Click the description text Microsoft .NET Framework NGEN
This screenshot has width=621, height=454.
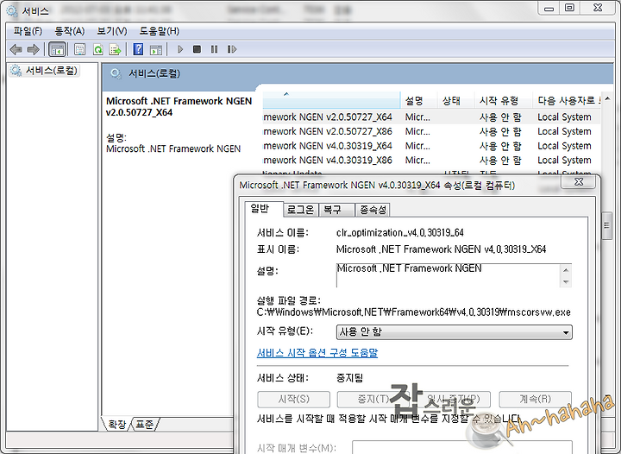coord(409,268)
